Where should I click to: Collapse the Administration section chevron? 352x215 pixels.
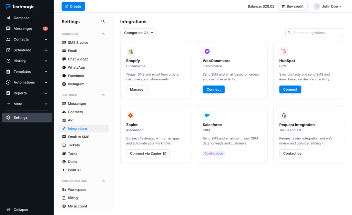click(103, 181)
